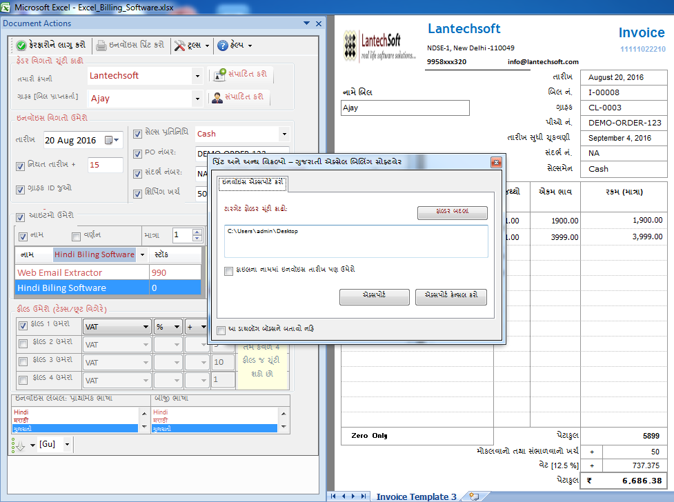
Task: Close the print and export options dialog
Action: click(x=496, y=162)
